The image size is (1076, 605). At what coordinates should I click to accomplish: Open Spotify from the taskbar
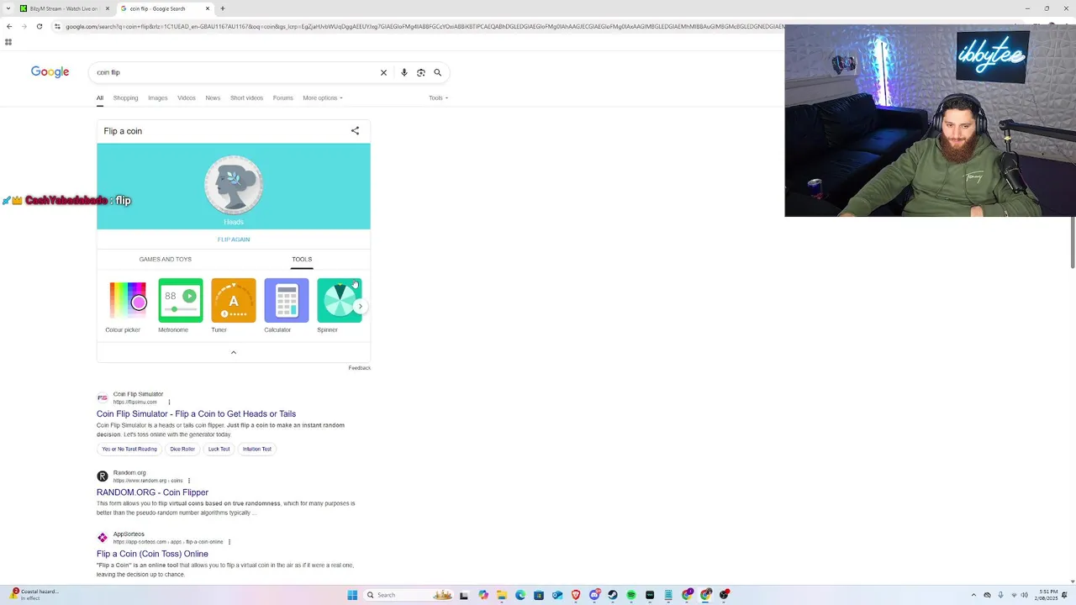631,595
